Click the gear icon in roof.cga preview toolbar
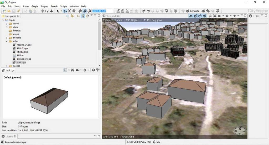 pos(85,70)
